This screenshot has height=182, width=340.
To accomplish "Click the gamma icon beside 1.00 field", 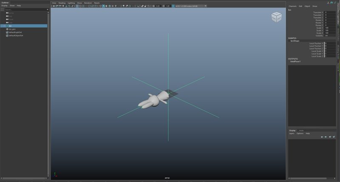I will click(x=164, y=6).
